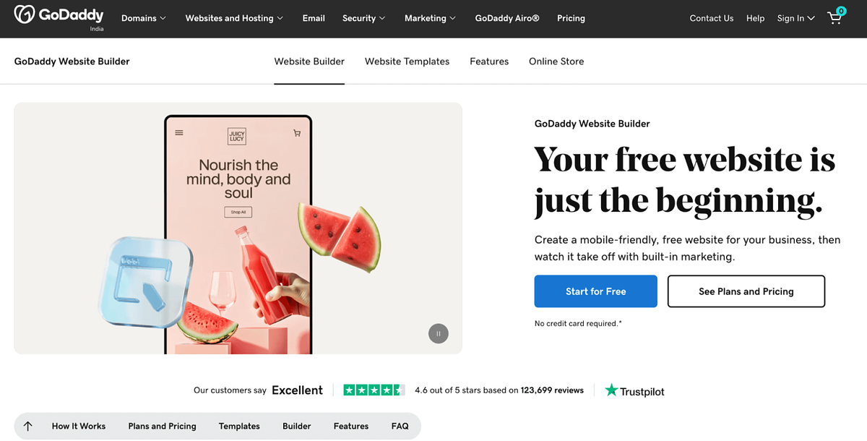Click the green star rating bar
The width and height of the screenshot is (867, 441).
coord(374,390)
